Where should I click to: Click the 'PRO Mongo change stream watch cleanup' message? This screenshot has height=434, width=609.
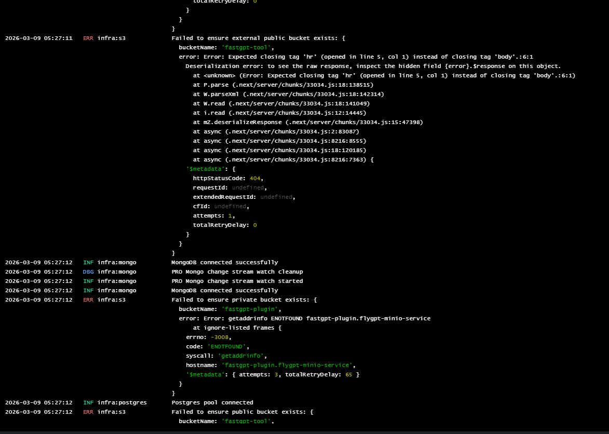(x=237, y=272)
